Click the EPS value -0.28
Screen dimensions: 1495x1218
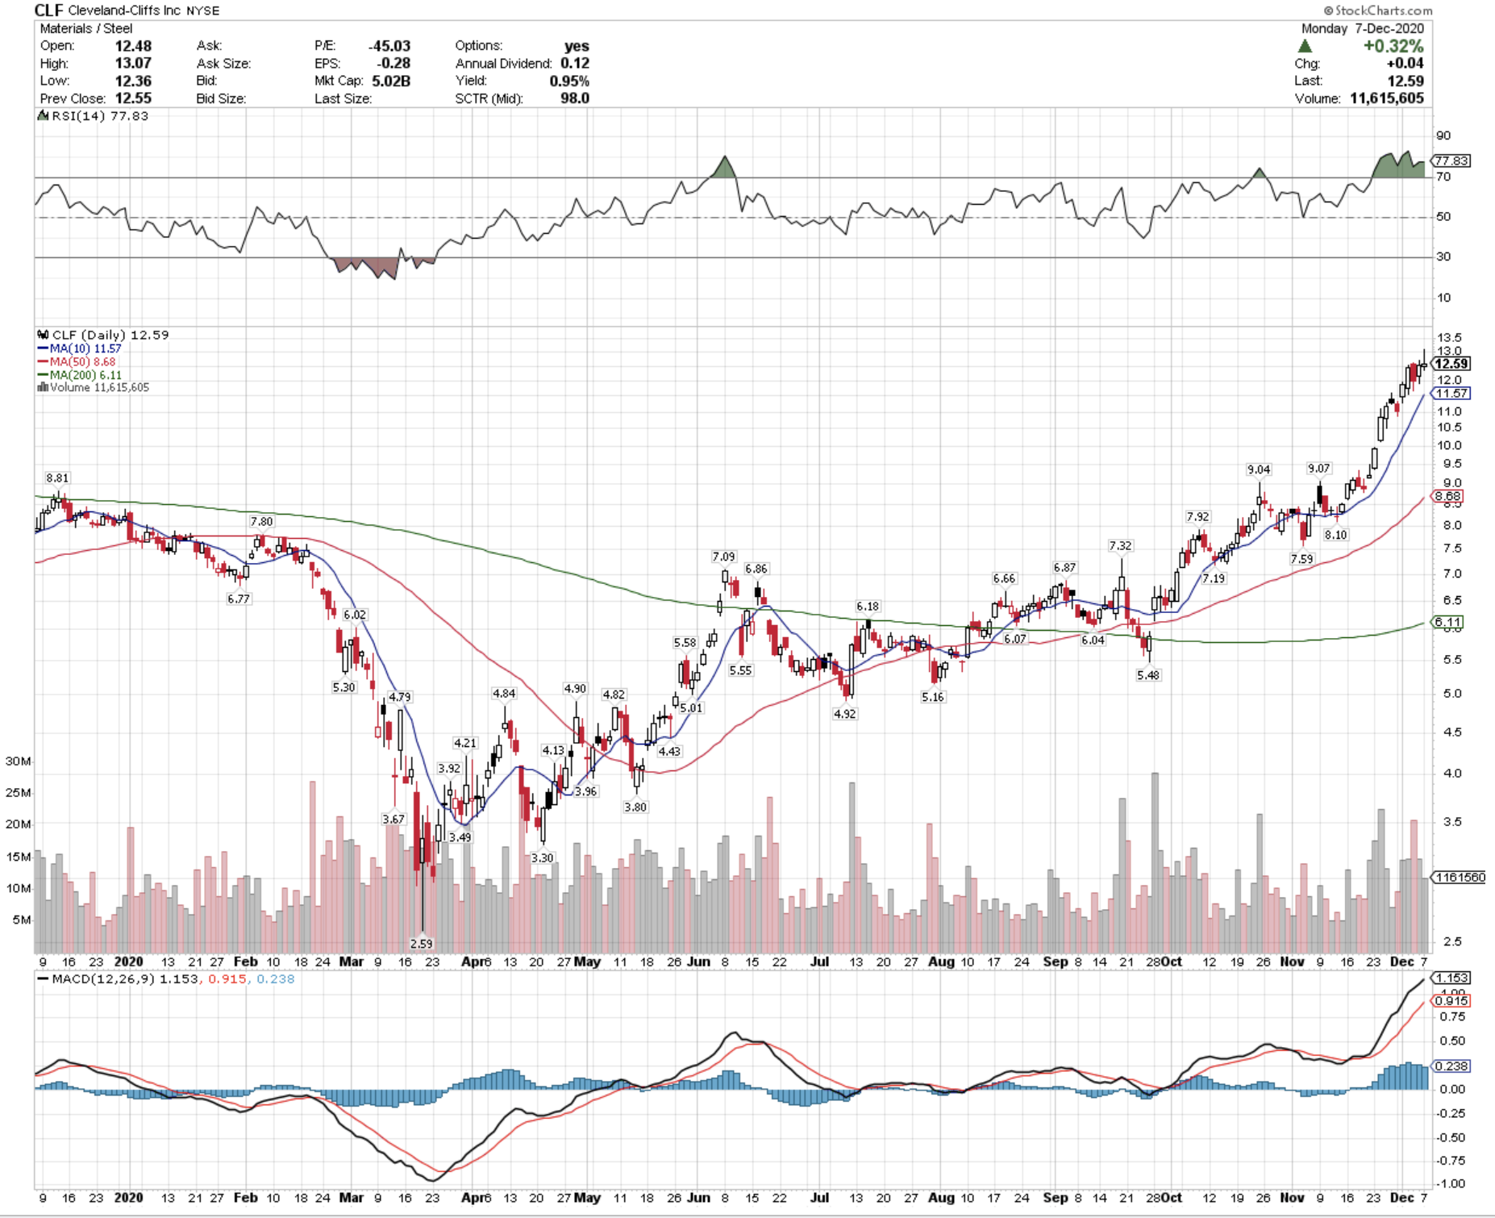tap(394, 63)
